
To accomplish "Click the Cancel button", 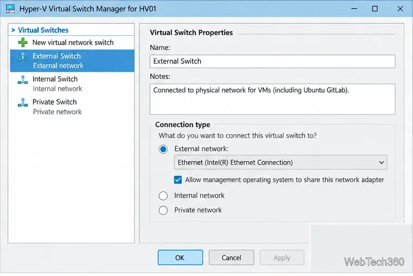I will [231, 258].
